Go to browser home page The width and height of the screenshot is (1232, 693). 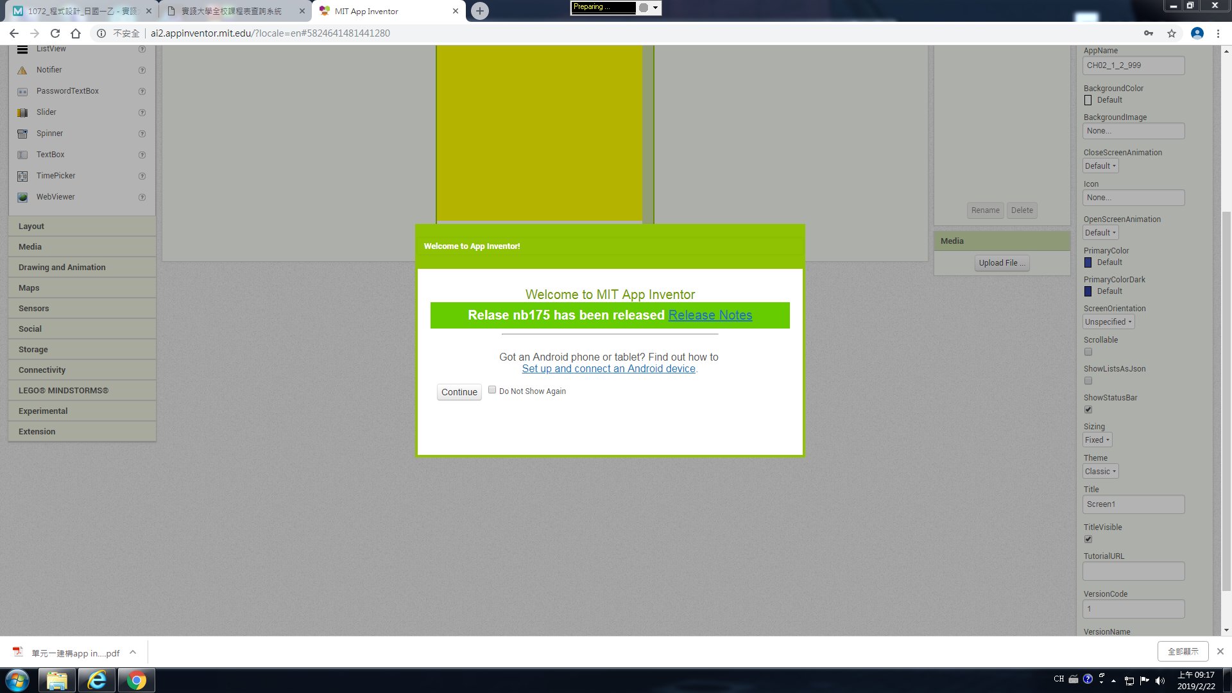pos(76,33)
